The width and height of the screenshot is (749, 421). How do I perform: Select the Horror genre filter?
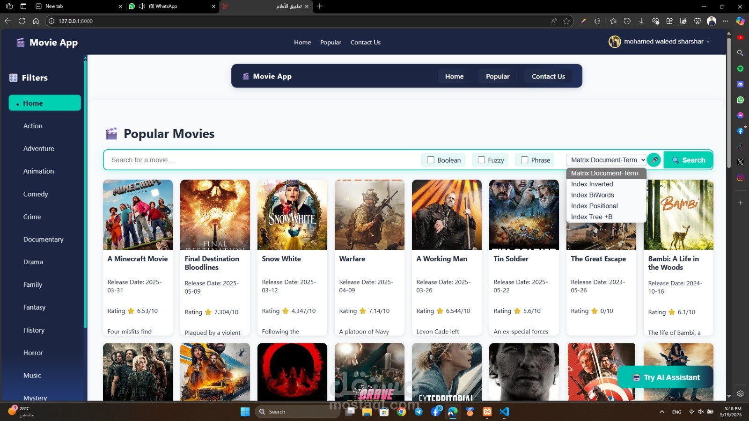coord(33,353)
